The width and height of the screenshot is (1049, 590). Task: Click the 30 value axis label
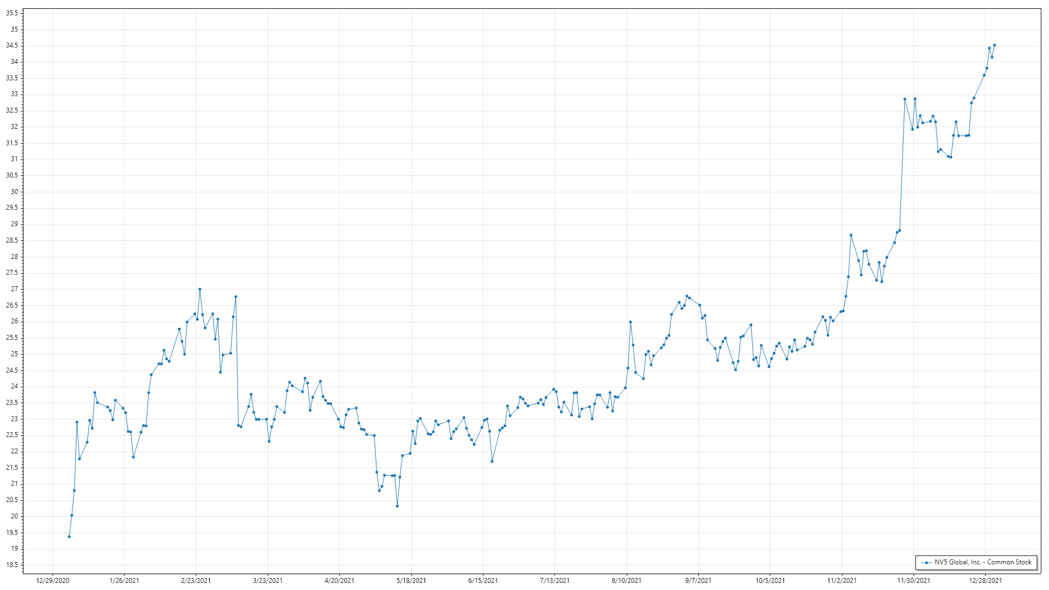click(14, 192)
